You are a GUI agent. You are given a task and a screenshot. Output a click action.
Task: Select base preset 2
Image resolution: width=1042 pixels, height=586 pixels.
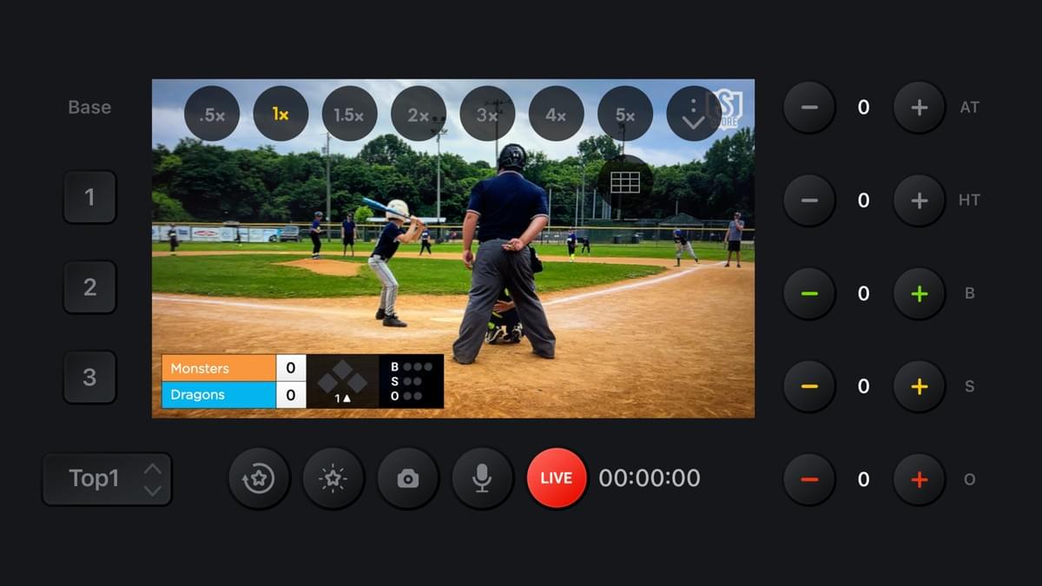89,287
